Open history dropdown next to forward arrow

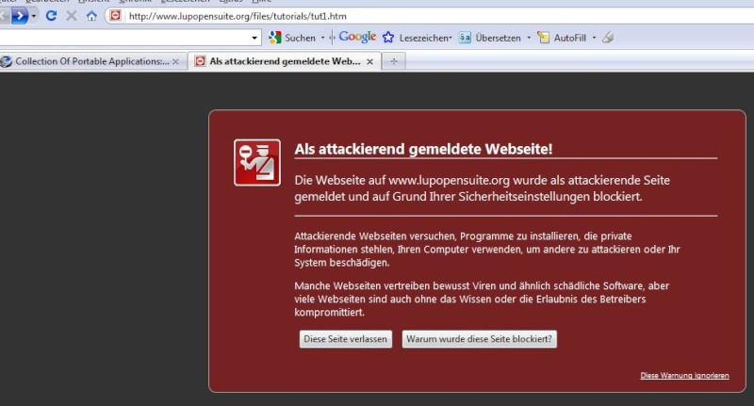(x=34, y=16)
